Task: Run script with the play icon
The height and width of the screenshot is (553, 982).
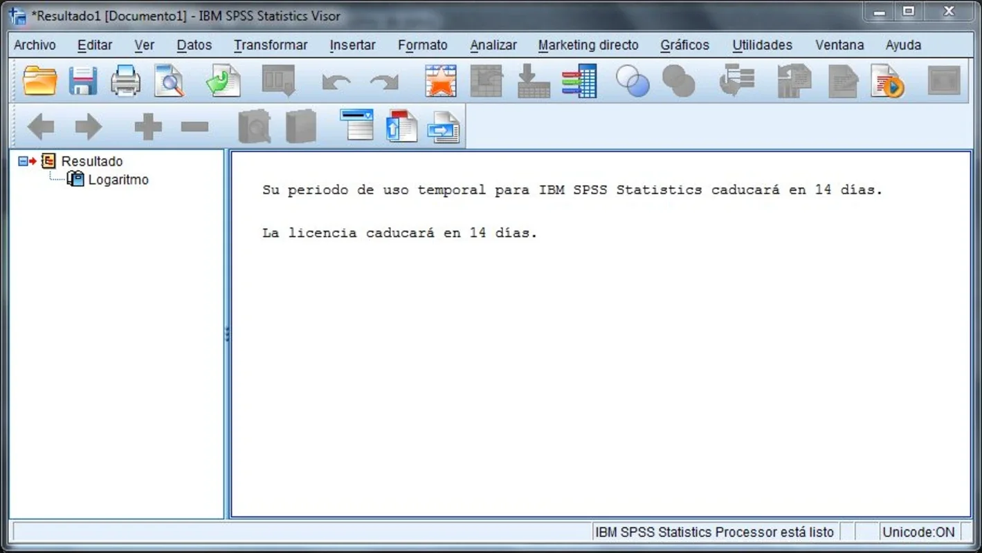Action: 888,81
